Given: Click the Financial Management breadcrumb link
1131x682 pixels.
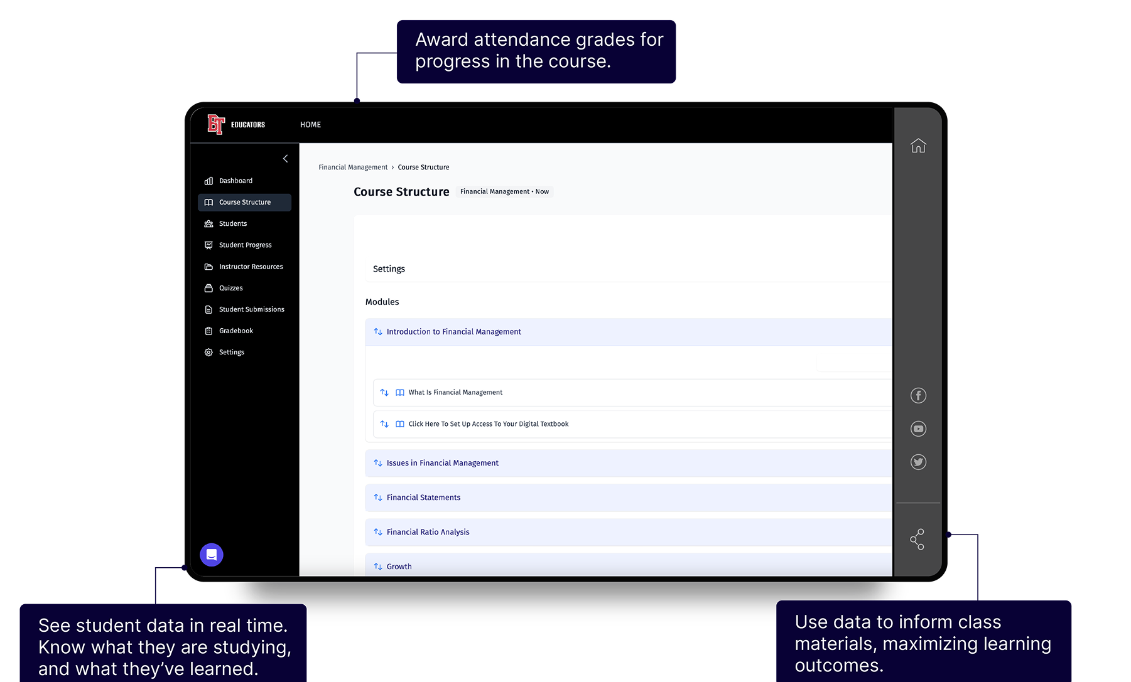Looking at the screenshot, I should pos(353,168).
